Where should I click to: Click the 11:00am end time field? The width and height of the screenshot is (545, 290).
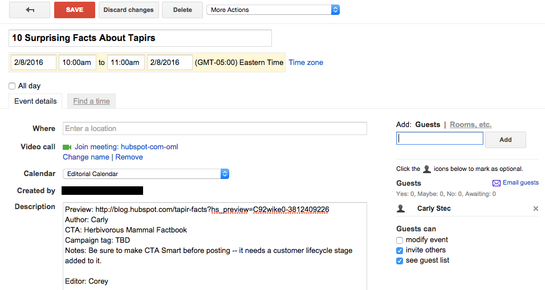tap(126, 63)
